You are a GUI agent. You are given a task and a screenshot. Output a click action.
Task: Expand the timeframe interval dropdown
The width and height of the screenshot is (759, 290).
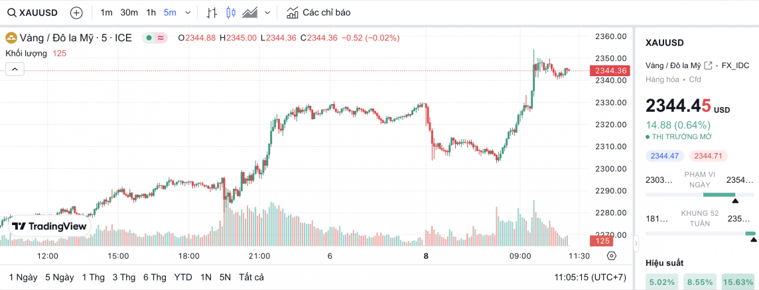coord(188,13)
